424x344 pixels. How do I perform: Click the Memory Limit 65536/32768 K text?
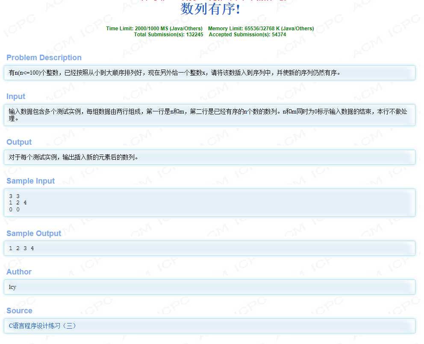pos(261,29)
